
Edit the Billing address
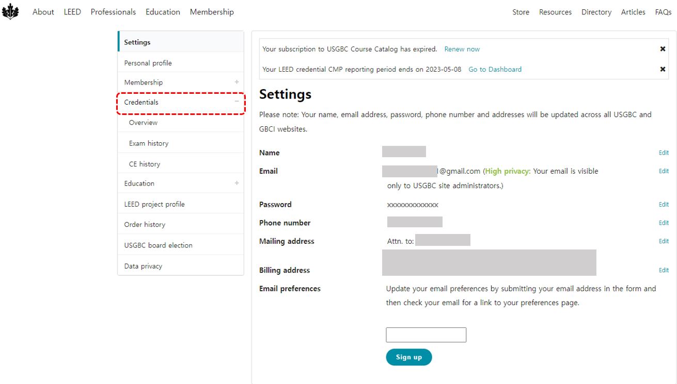[x=664, y=270]
